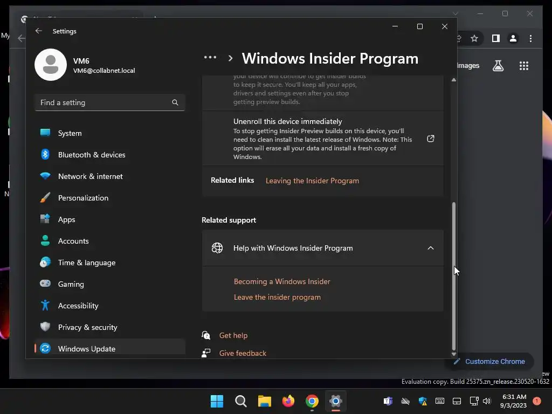Launch Firefox from the taskbar
This screenshot has width=552, height=414.
288,401
